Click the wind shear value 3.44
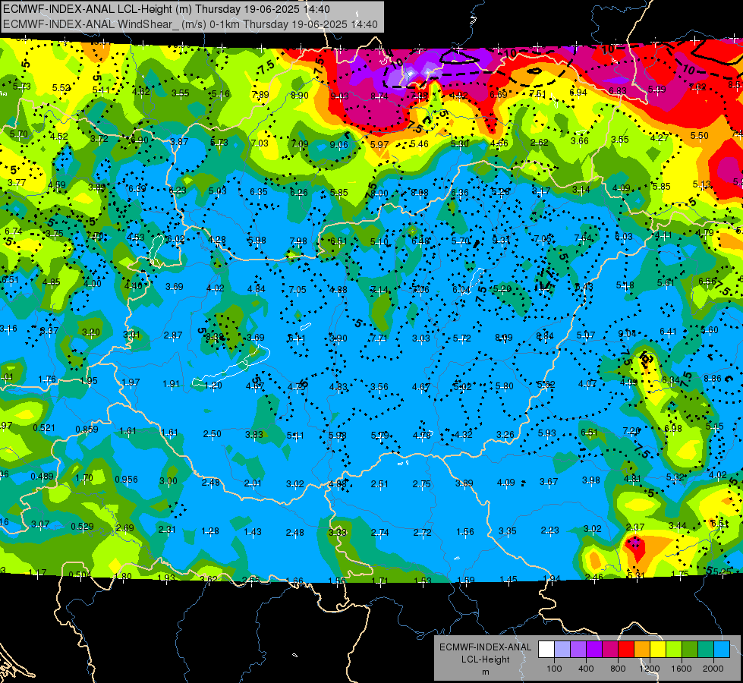The width and height of the screenshot is (743, 683). click(x=678, y=525)
